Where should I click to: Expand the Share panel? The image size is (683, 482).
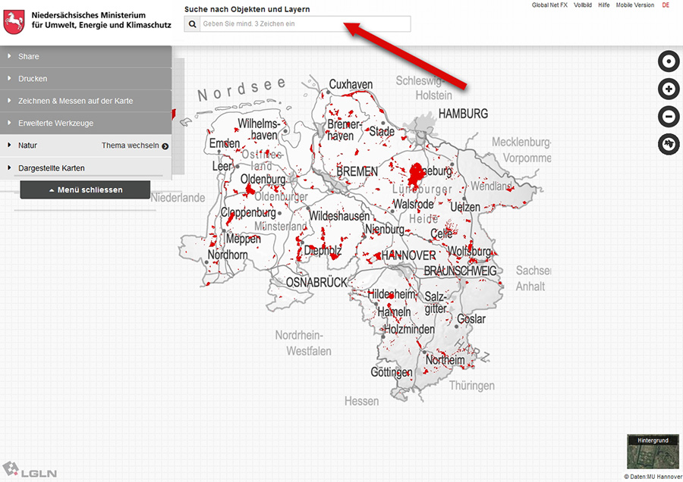point(28,57)
